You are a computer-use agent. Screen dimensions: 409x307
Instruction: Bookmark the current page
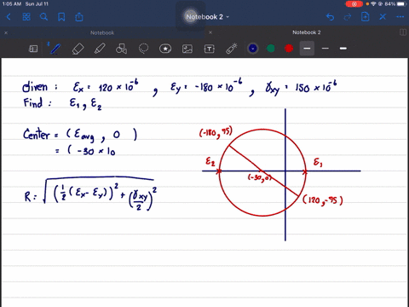pyautogui.click(x=61, y=17)
